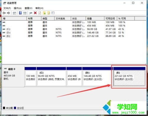Click folder icon with green arrow

(44, 13)
